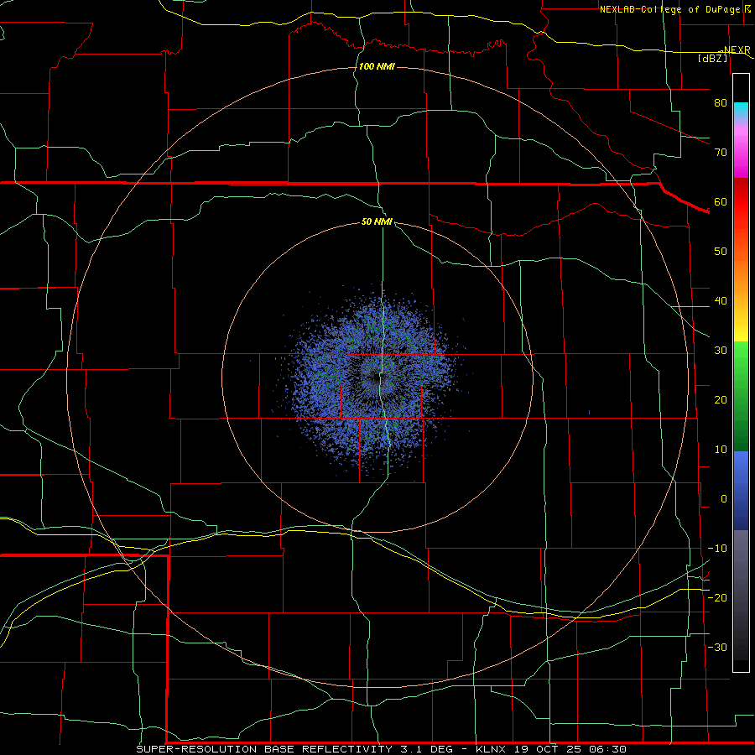Click the 20 value on the dBZ scale
The height and width of the screenshot is (755, 755).
[721, 399]
